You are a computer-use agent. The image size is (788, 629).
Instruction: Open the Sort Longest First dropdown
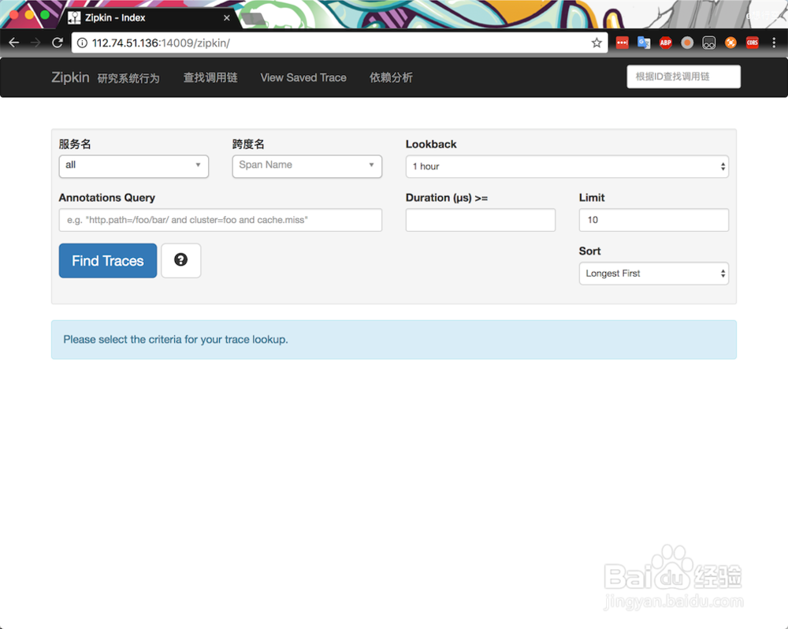click(653, 274)
